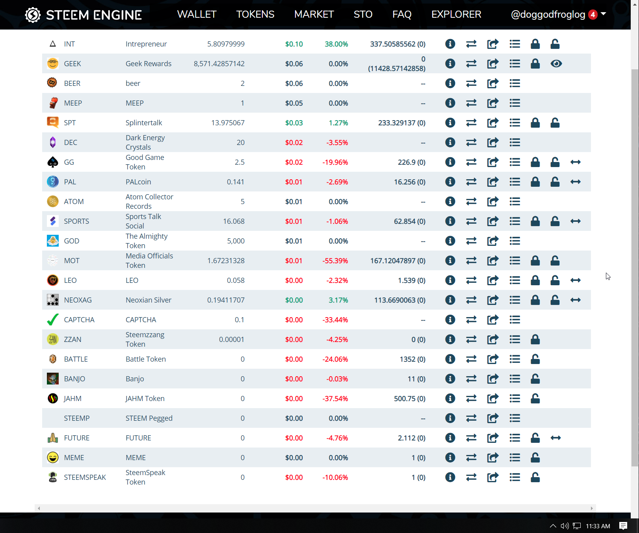Click the horizontal scrollbar right arrow
The height and width of the screenshot is (533, 639).
(x=592, y=508)
